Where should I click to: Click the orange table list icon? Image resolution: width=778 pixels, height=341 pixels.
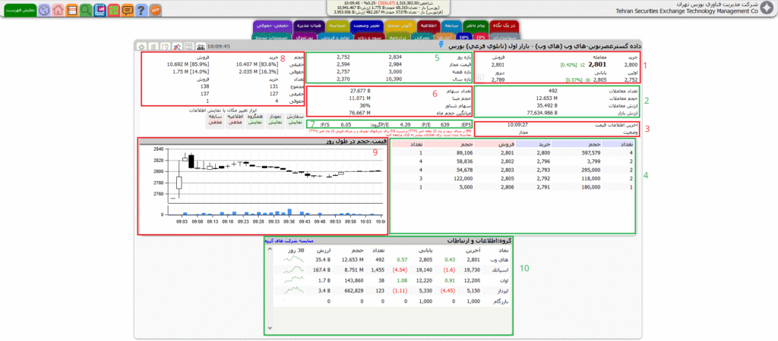click(71, 10)
